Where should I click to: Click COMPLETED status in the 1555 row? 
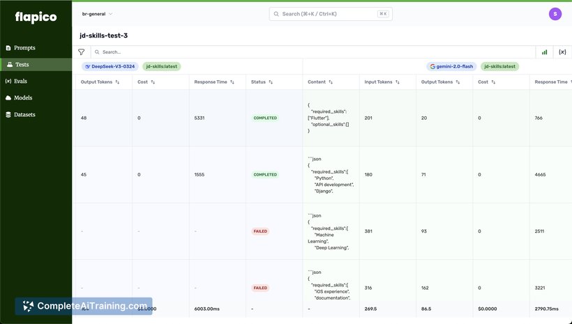(265, 175)
